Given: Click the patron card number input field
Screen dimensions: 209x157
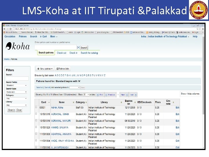Looking at the screenshot, I should [55, 47].
